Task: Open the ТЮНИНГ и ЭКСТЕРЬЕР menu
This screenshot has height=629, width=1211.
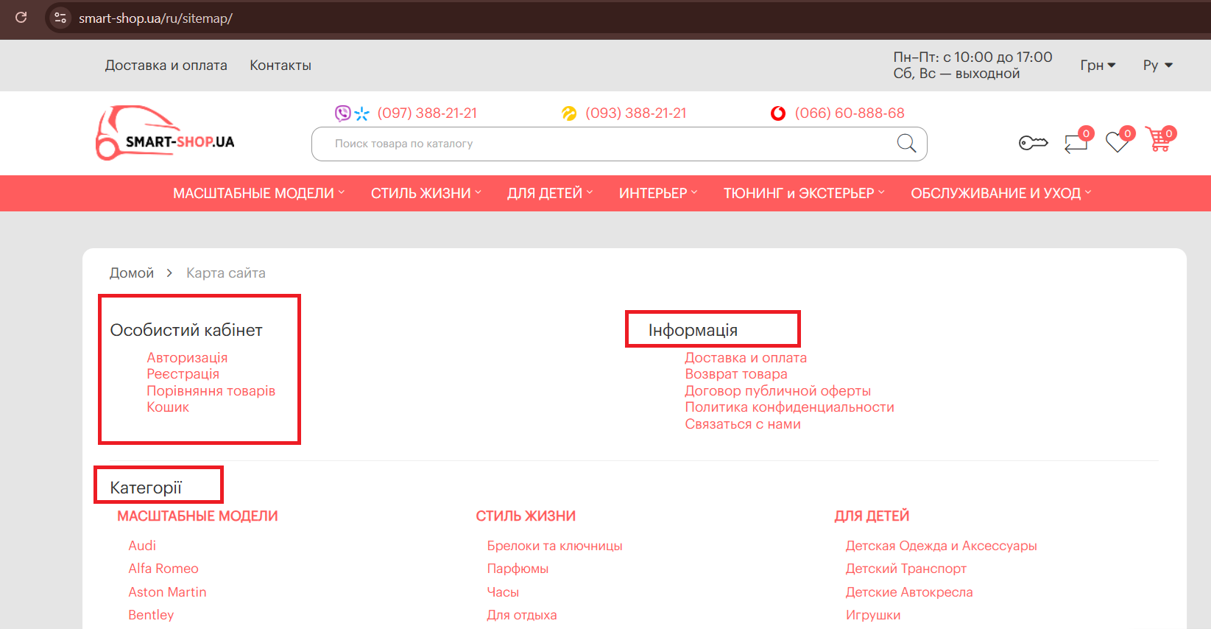Action: click(803, 194)
